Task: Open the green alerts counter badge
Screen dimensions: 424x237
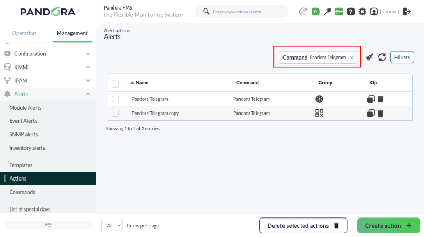Action: (x=315, y=12)
